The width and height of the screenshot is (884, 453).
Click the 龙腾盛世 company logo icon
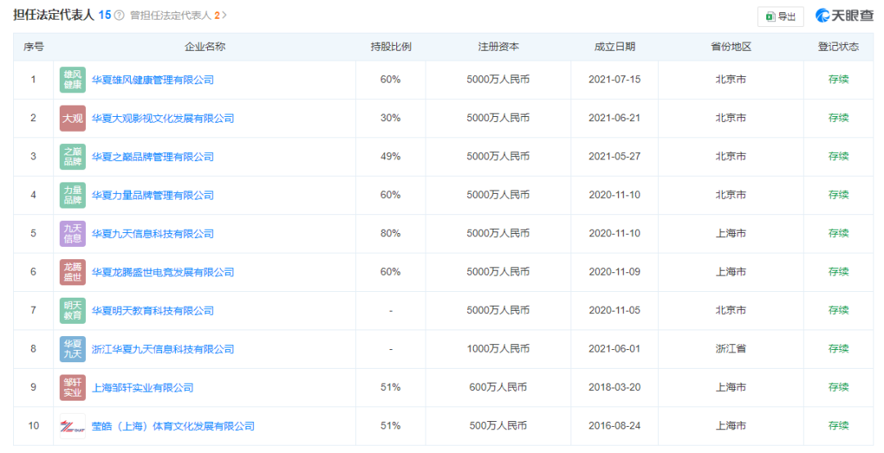(73, 272)
